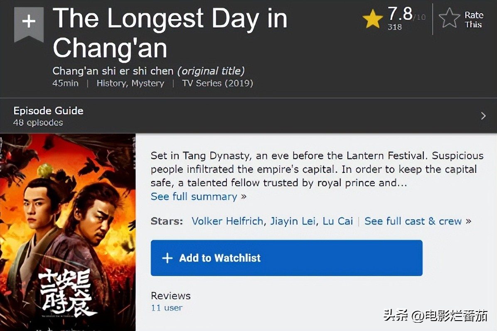497x331 pixels.
Task: Open the 11 user reviews link
Action: tap(167, 308)
